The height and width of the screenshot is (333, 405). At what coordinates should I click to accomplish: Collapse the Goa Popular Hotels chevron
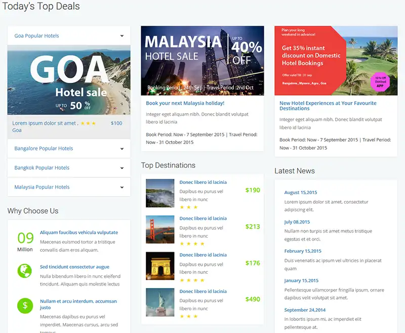coord(122,36)
